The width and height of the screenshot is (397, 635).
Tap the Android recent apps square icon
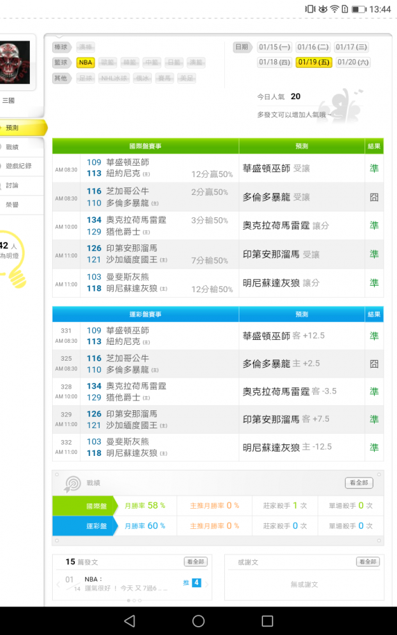point(267,621)
